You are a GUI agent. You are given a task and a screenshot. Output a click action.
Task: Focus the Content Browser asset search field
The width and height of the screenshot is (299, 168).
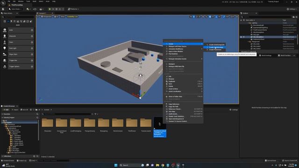tap(66, 114)
